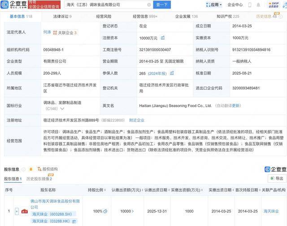This screenshot has height=226, width=287.
Task: Switch to the 基本信息 tab
Action: click(x=21, y=17)
